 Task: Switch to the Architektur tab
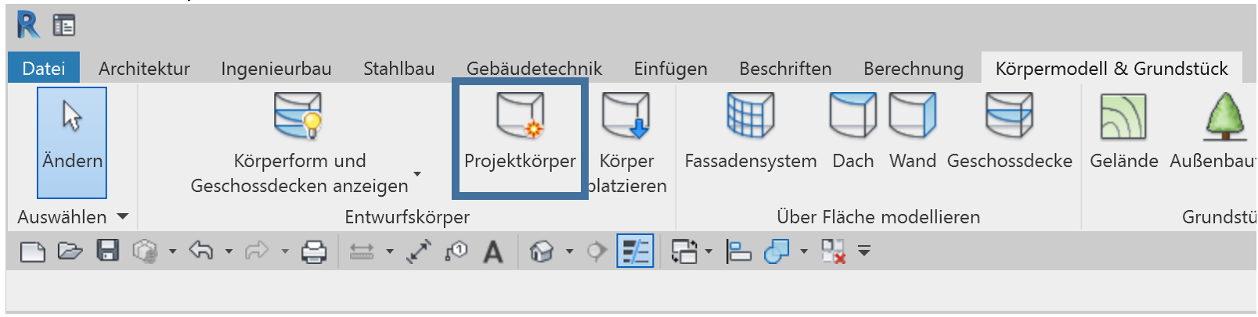(144, 69)
